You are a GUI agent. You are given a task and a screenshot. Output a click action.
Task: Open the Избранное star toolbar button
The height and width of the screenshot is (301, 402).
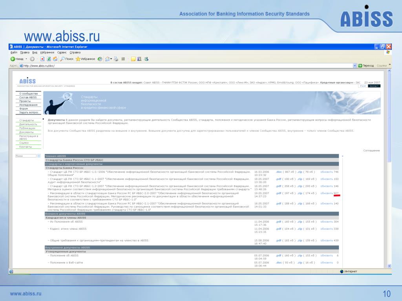pos(85,59)
